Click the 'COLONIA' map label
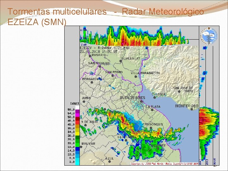Image resolution: width=228 pixels, height=171 pixels. 159,94
